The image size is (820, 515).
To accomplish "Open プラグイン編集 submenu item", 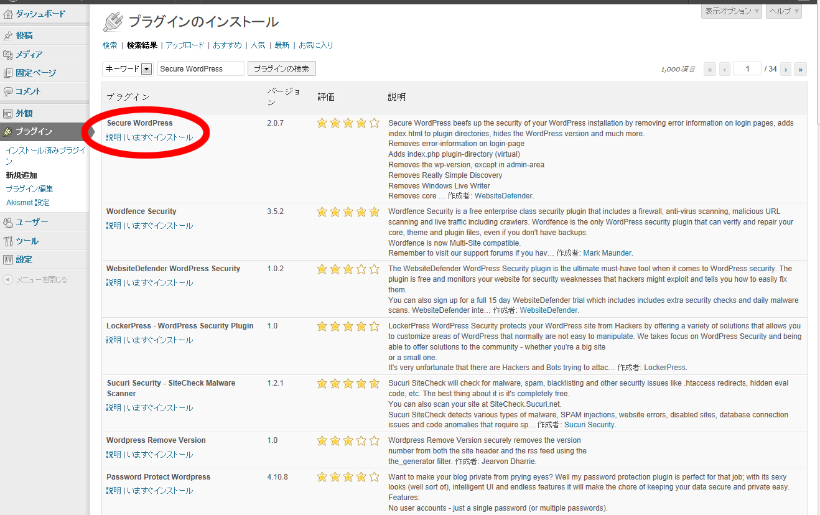I will tap(29, 189).
